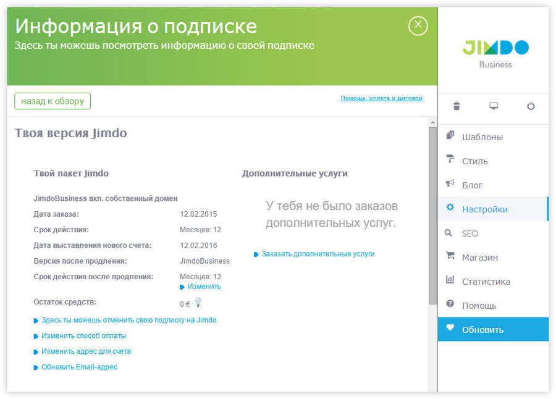Click the Дополнительные услуги heading

[295, 174]
